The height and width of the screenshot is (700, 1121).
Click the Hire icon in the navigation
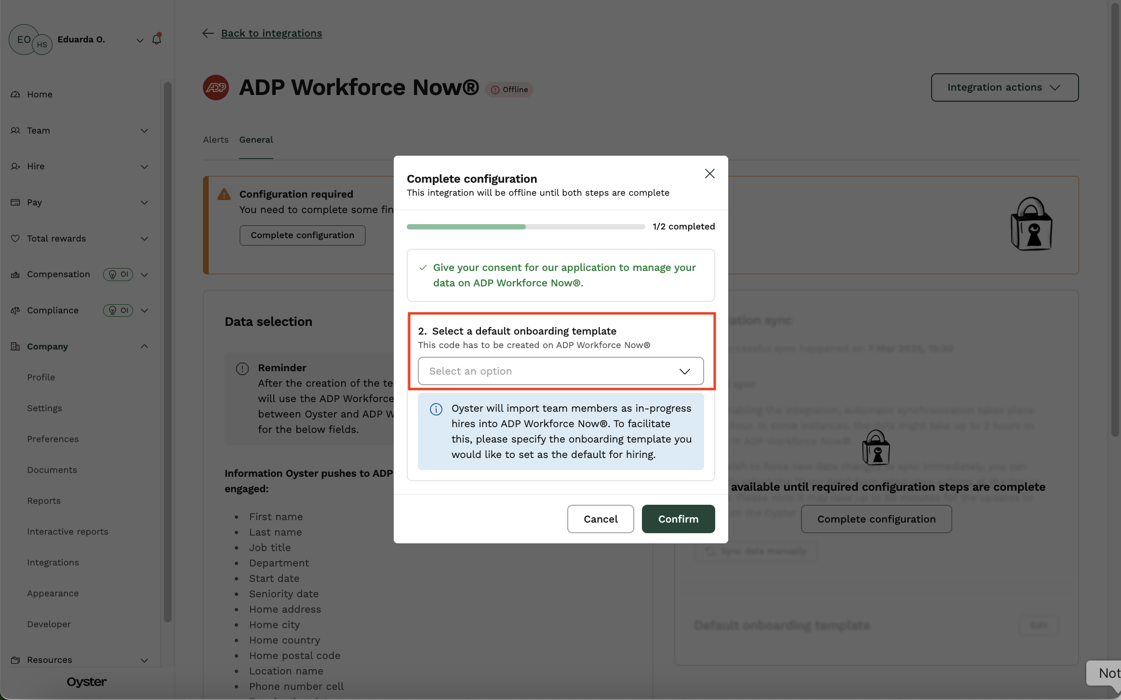tap(15, 166)
